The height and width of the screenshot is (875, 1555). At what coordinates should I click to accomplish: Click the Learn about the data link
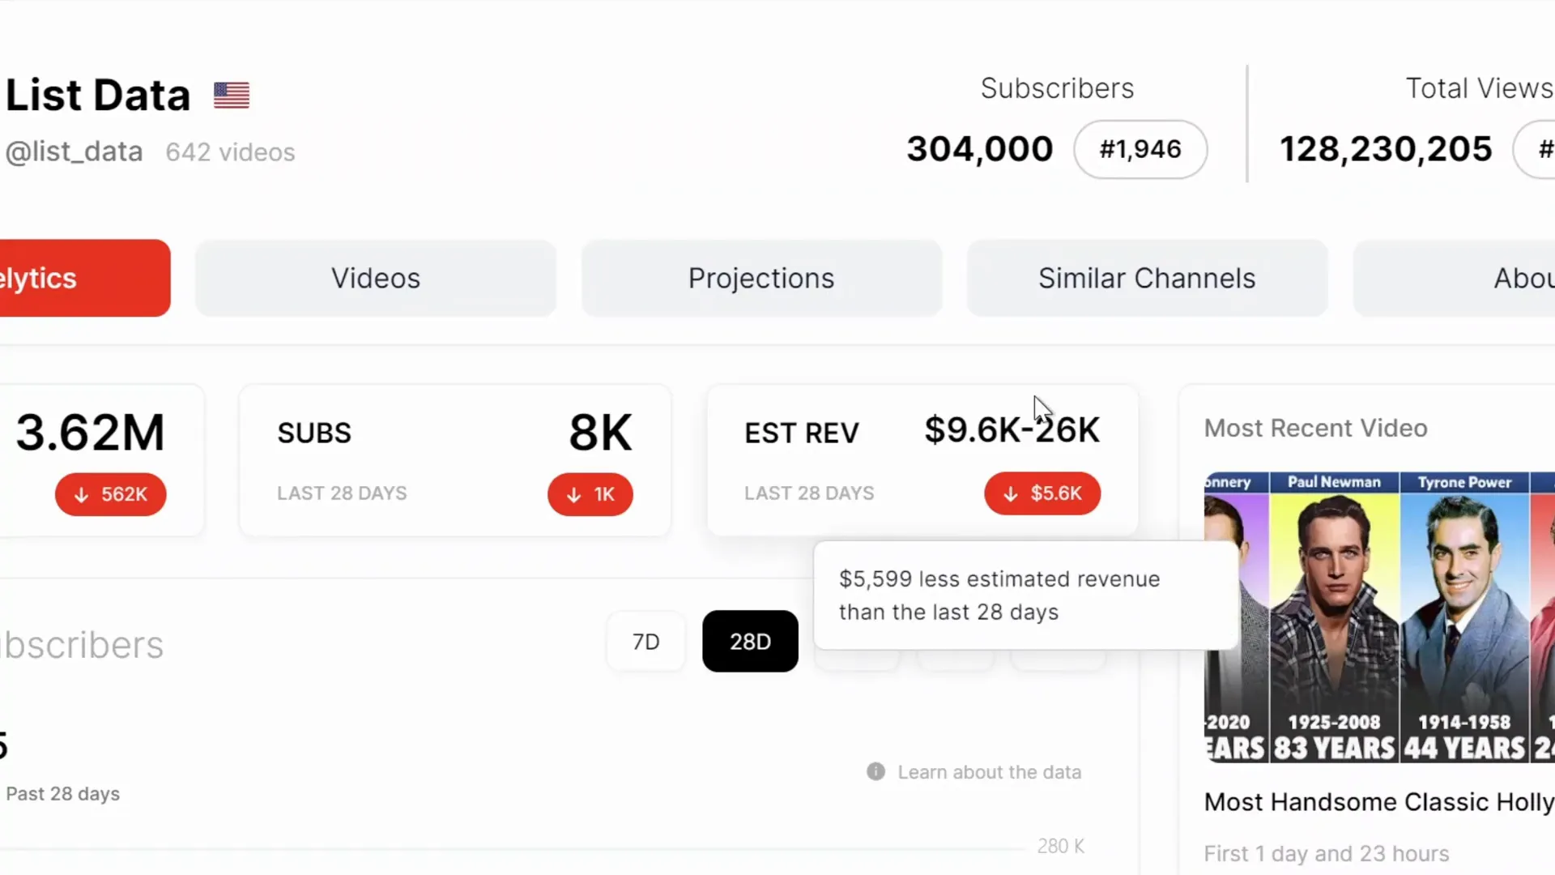point(990,771)
